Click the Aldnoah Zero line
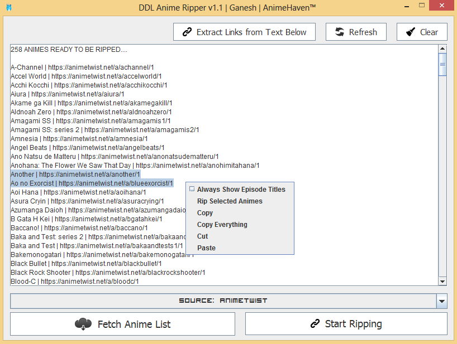The height and width of the screenshot is (344, 457). 91,112
